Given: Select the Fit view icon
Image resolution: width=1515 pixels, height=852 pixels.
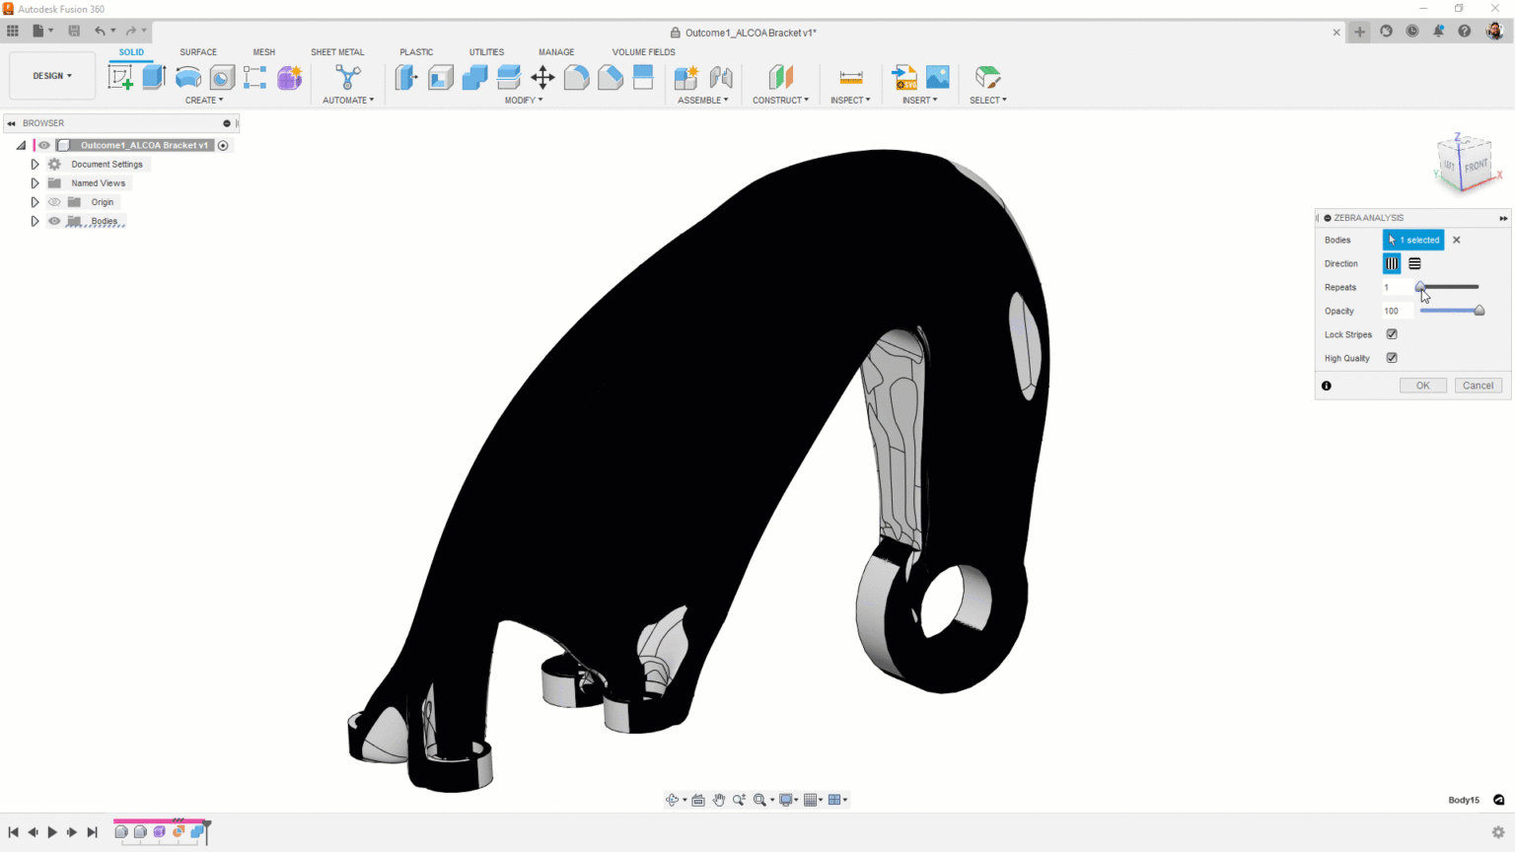Looking at the screenshot, I should click(x=760, y=800).
